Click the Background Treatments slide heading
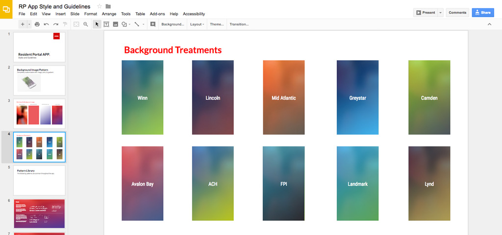502x235 pixels. [x=173, y=50]
